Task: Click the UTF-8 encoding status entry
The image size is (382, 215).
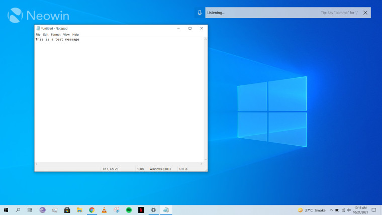Action: click(x=183, y=169)
